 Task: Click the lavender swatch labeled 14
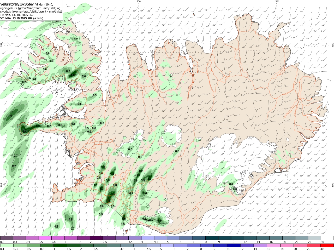tap(260, 246)
